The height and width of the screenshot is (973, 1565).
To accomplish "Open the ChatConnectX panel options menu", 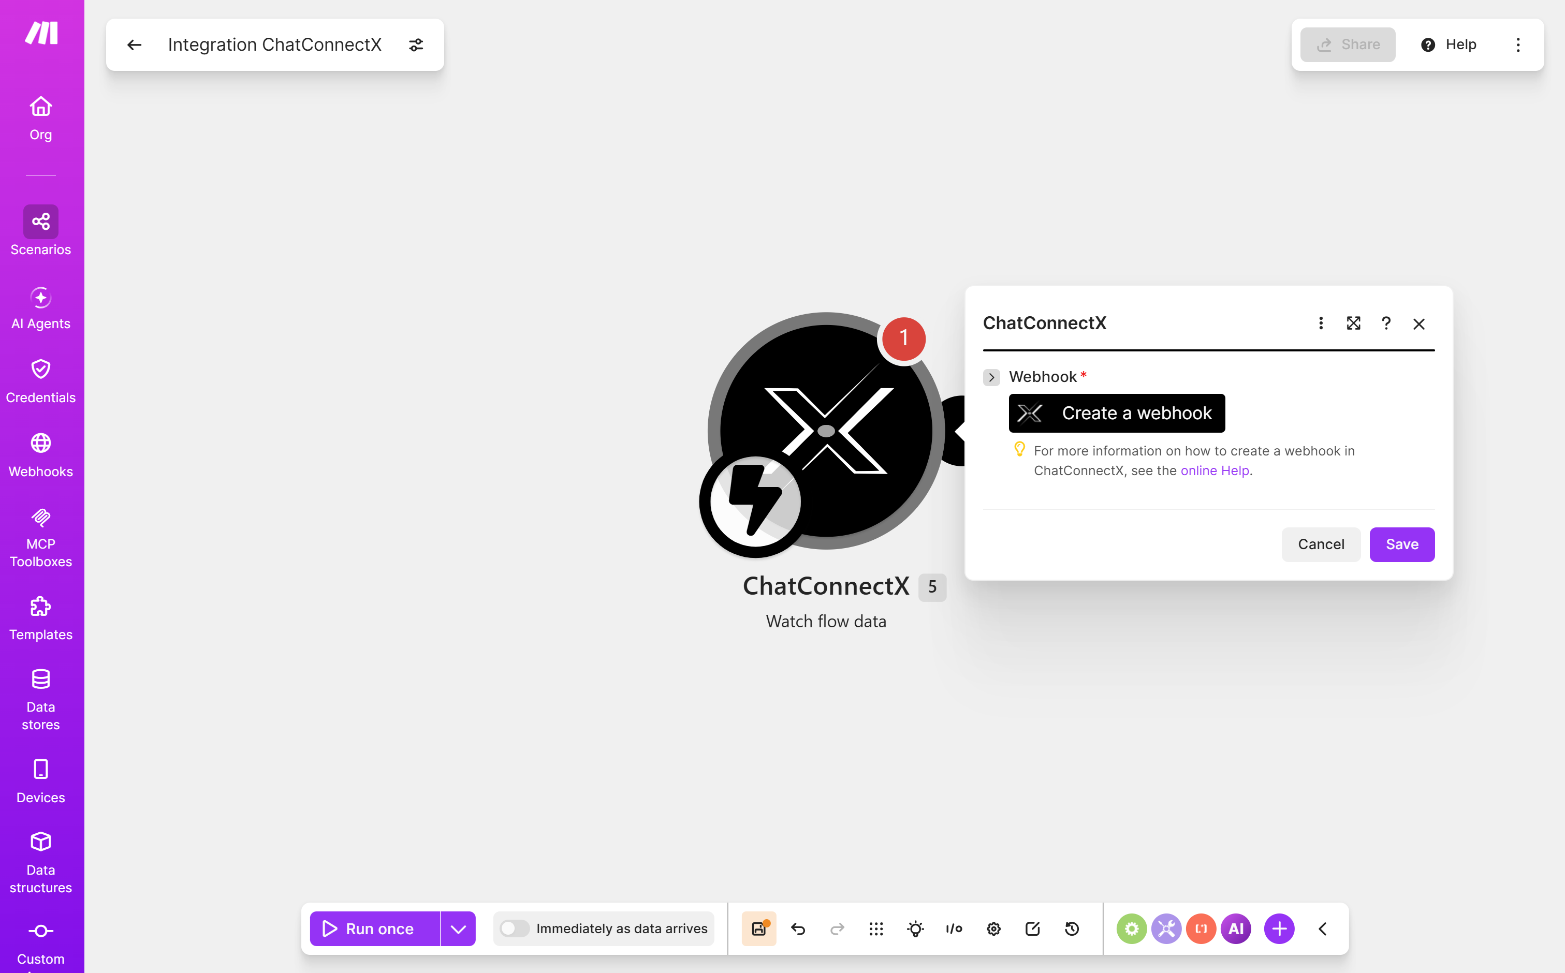I will (x=1321, y=323).
